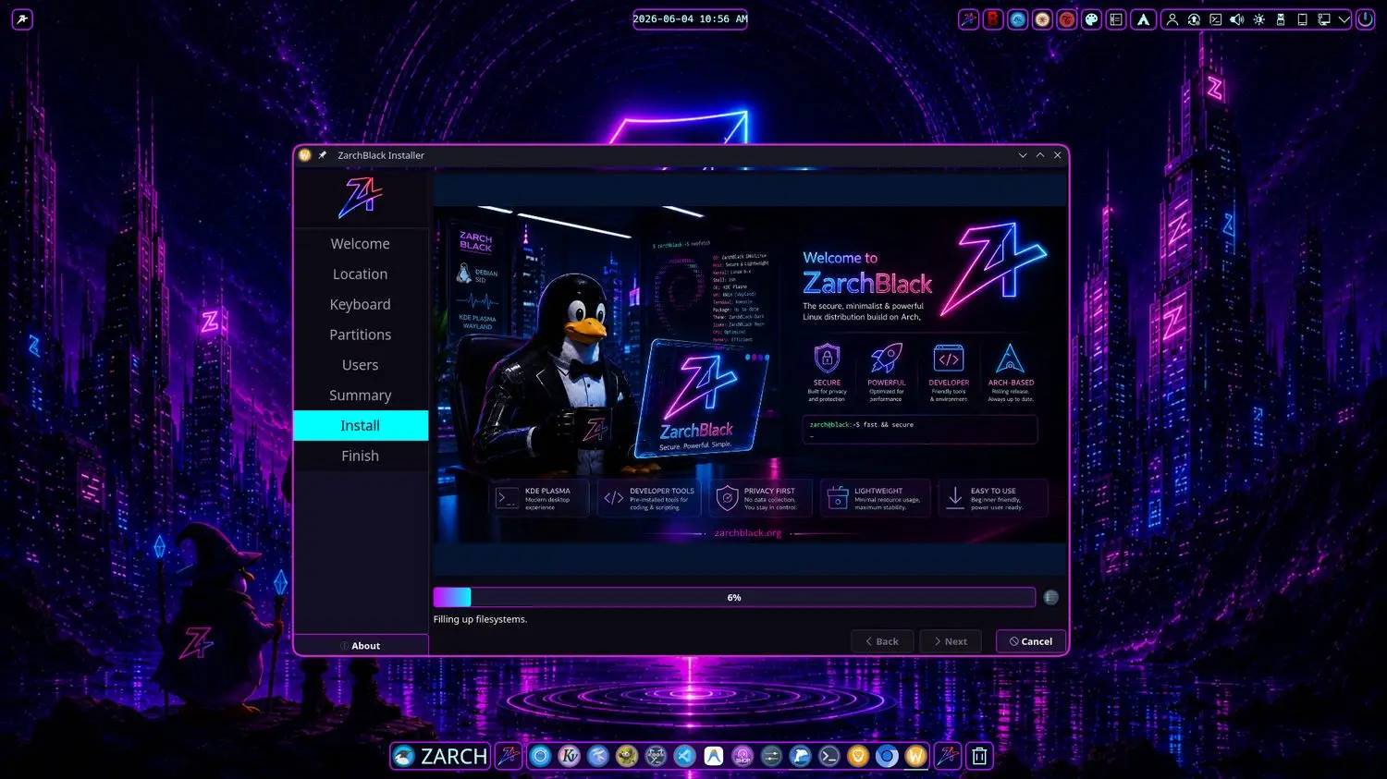Click the pin icon in installer title bar
The width and height of the screenshot is (1387, 779).
click(323, 155)
